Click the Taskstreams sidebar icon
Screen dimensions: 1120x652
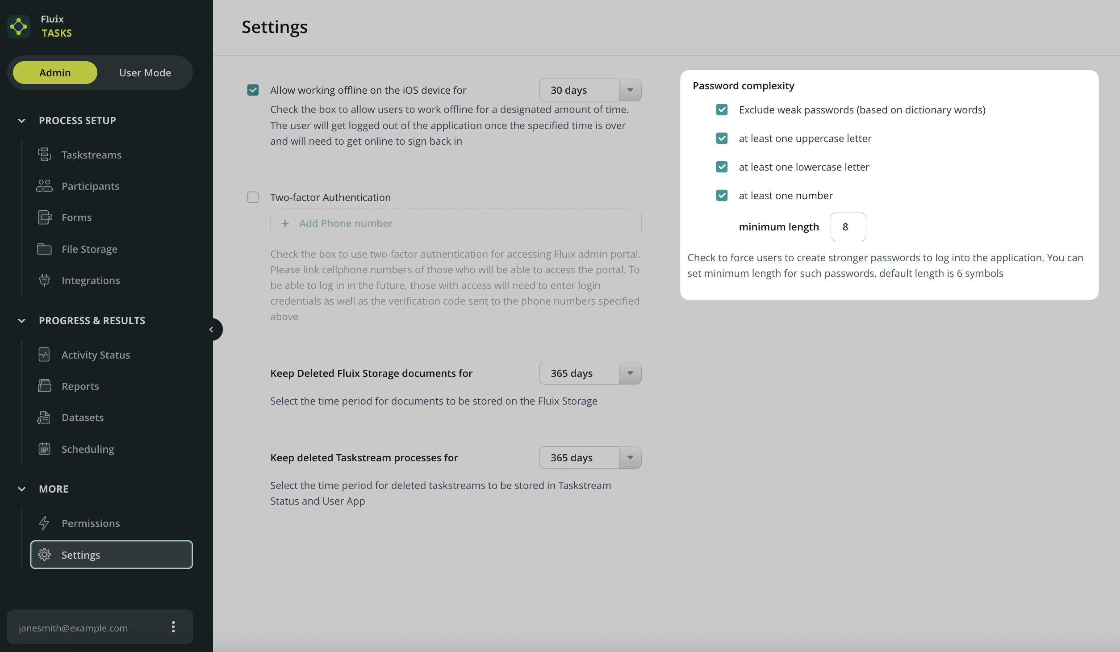pos(44,155)
